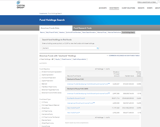Click the $749,029,359.00 market value cell
The image size is (160, 127).
tap(128, 98)
